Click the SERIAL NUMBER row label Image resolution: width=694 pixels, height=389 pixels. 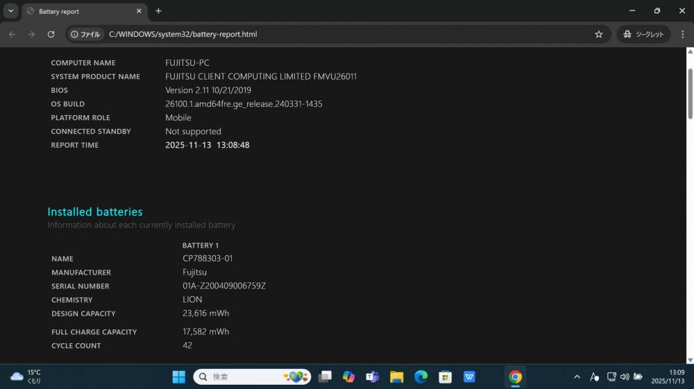point(80,286)
